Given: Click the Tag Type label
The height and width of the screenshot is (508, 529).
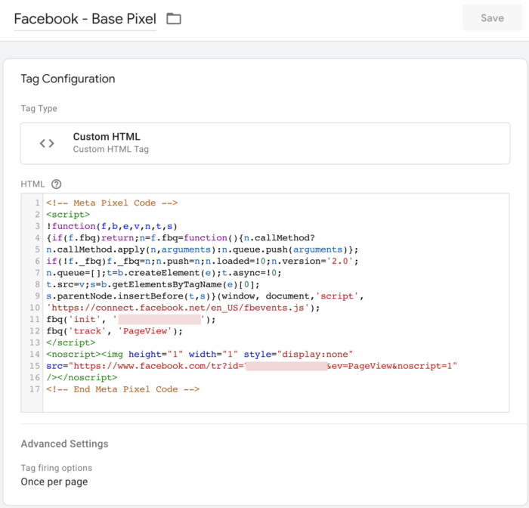Looking at the screenshot, I should 39,108.
